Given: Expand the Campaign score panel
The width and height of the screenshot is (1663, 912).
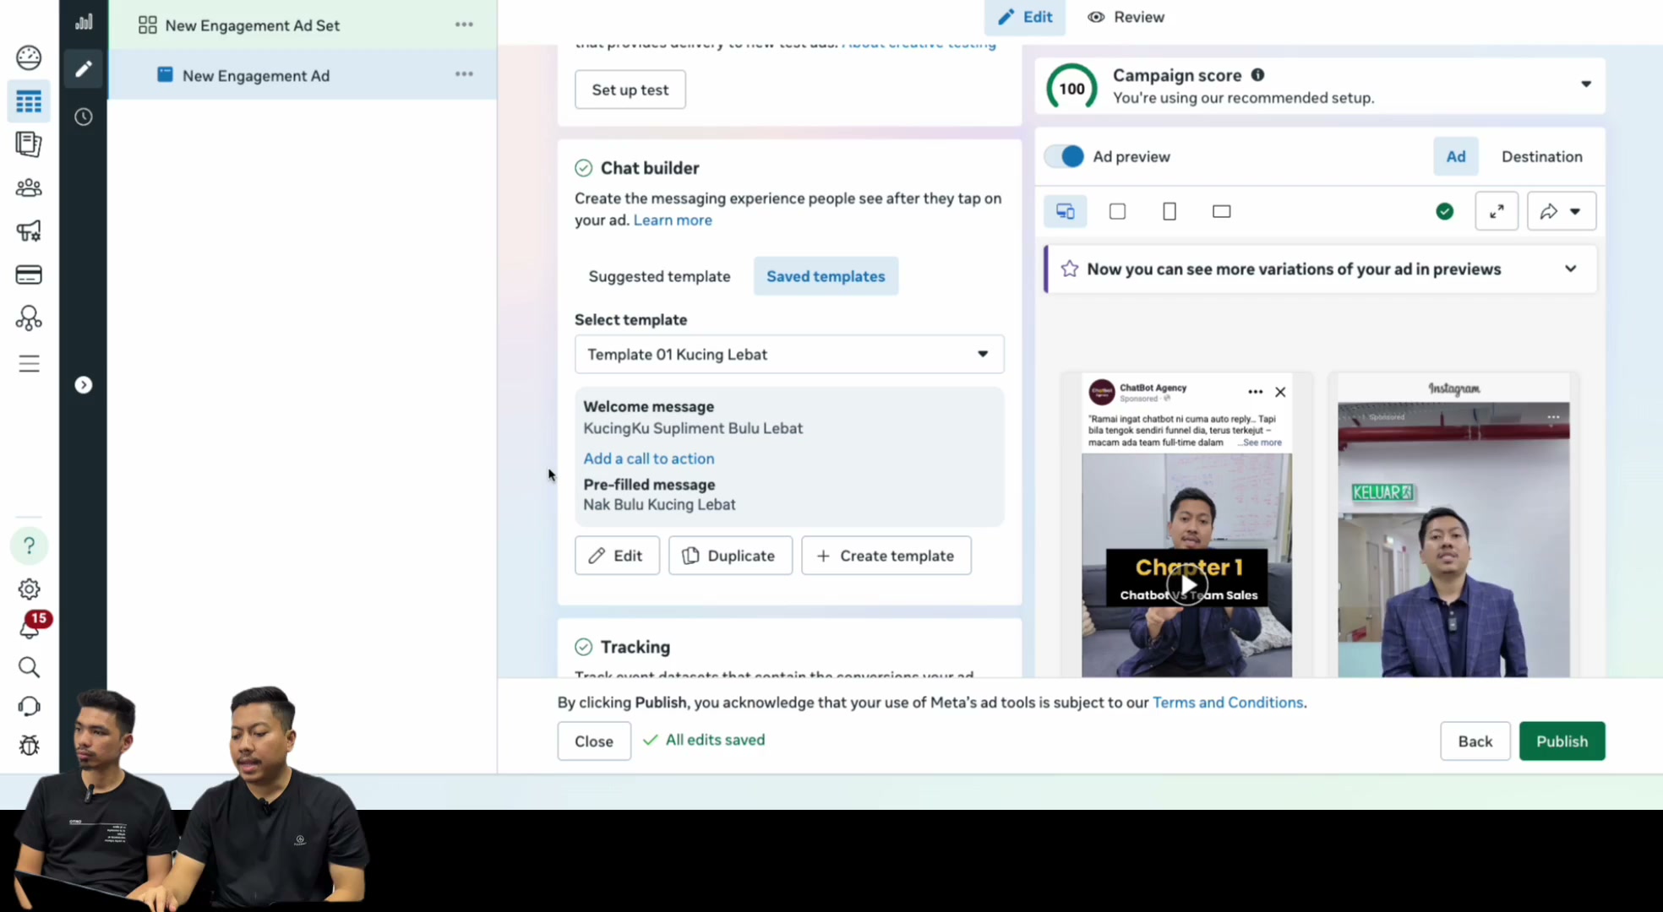Looking at the screenshot, I should point(1586,84).
